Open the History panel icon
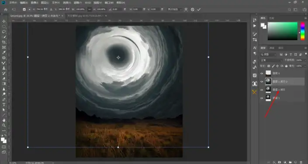The height and width of the screenshot is (164, 308). pyautogui.click(x=255, y=20)
